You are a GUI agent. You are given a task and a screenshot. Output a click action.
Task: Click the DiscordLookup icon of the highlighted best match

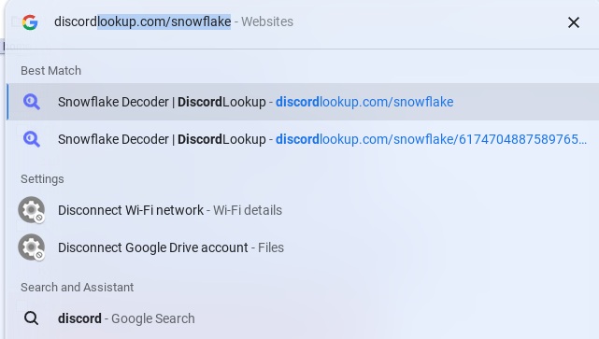pyautogui.click(x=32, y=102)
